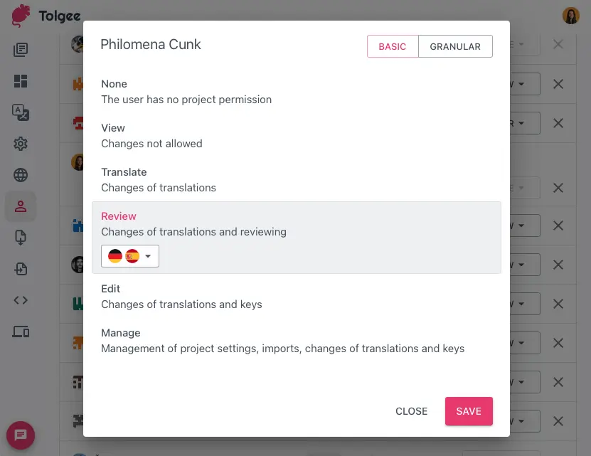The height and width of the screenshot is (456, 591).
Task: Switch to the BASIC tab
Action: pos(393,46)
